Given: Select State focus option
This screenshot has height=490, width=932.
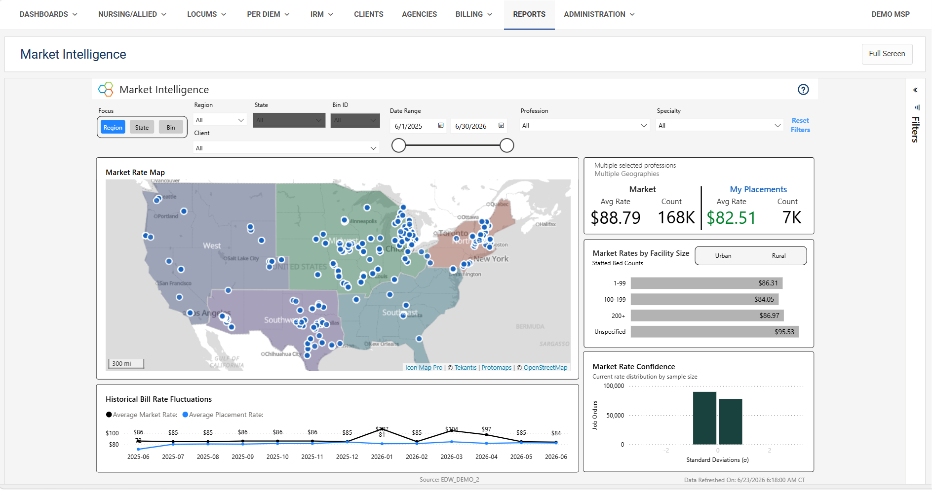Looking at the screenshot, I should 142,127.
